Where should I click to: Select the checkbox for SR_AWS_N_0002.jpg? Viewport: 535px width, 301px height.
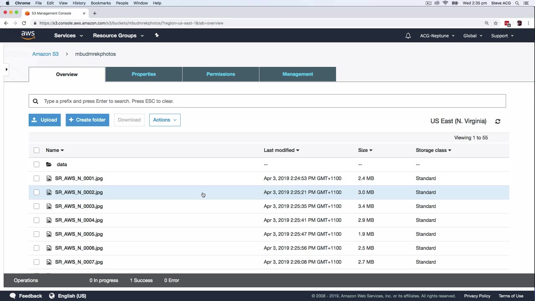[36, 192]
